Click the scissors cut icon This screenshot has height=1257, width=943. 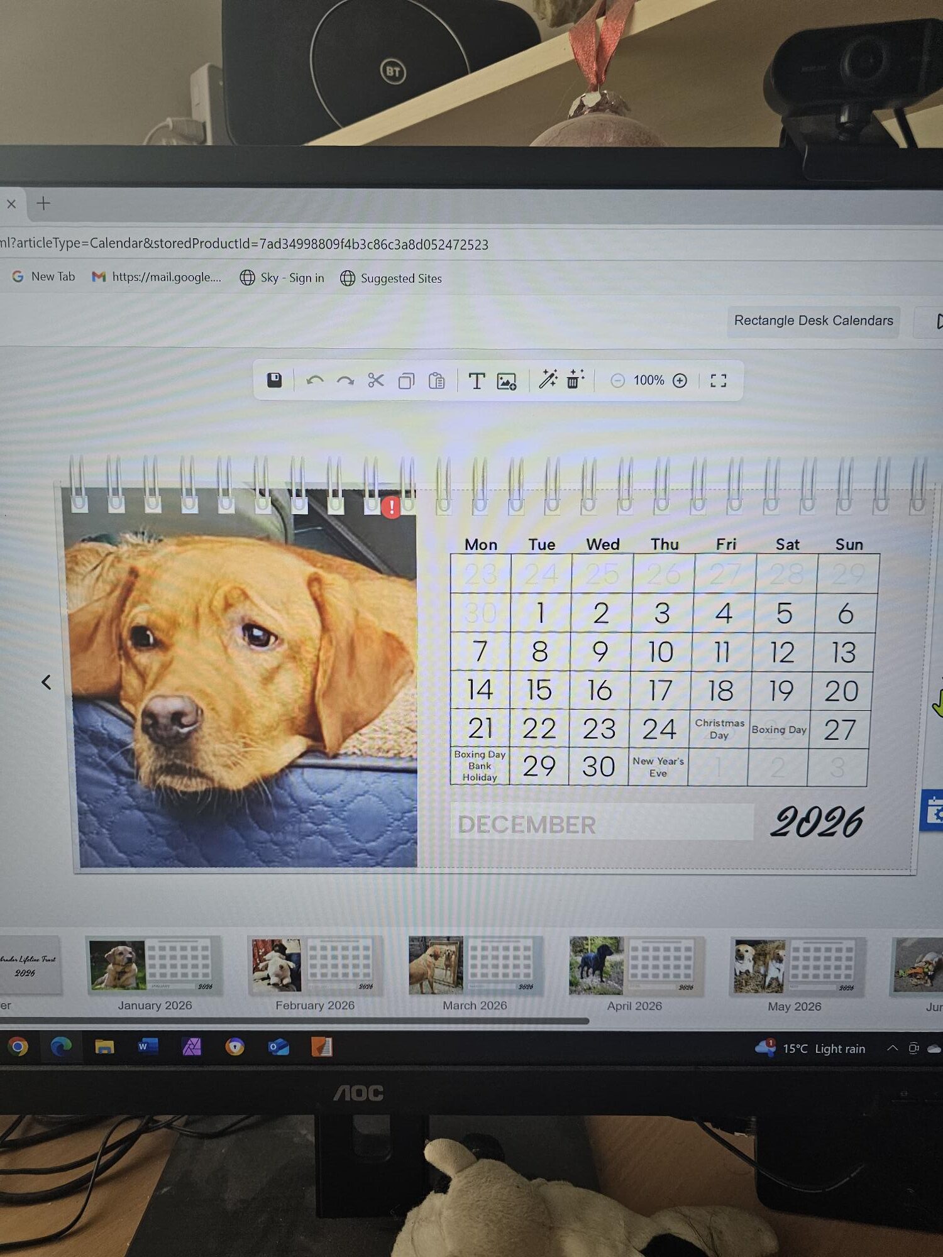click(376, 380)
